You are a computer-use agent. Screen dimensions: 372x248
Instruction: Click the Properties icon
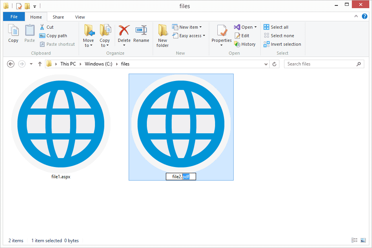click(x=221, y=34)
